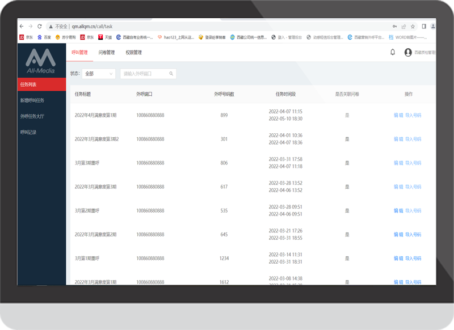Open the 苏宁易购 bookmark
Screen dimensions: 454x330
pos(65,37)
